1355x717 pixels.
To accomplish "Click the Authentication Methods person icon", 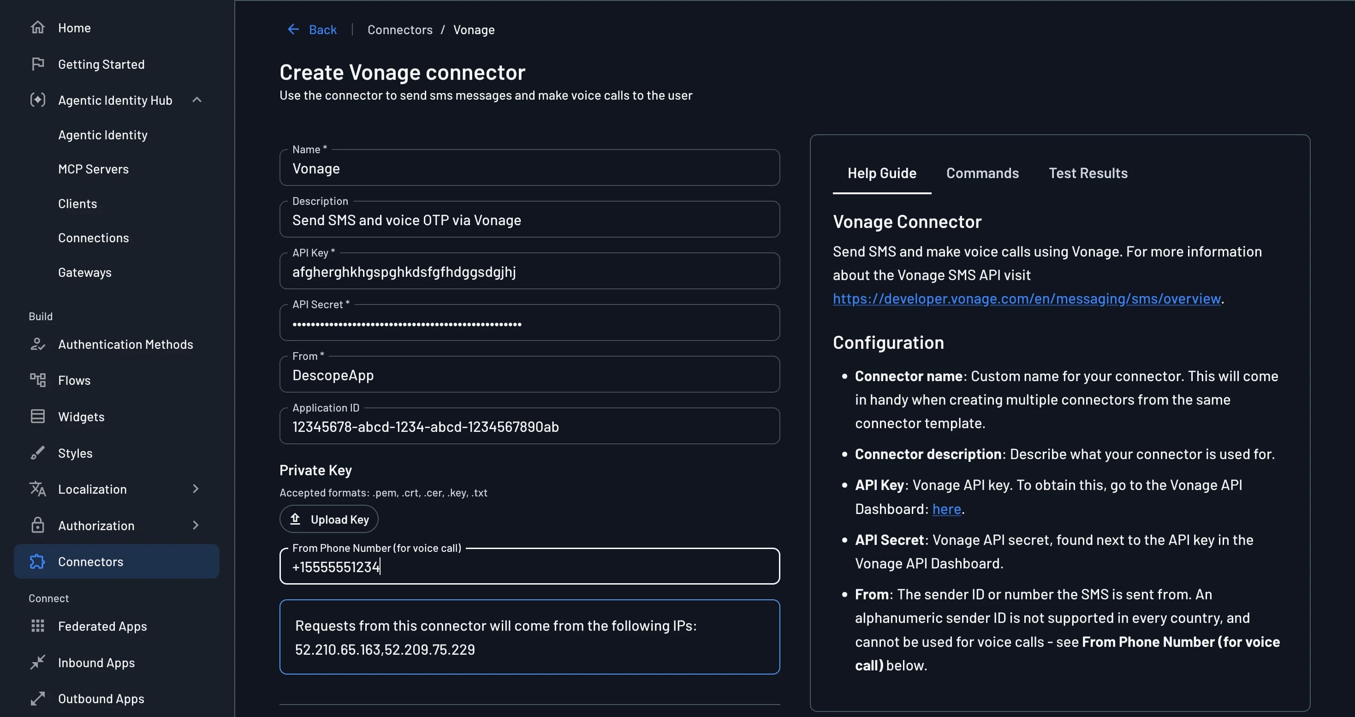I will pyautogui.click(x=37, y=344).
